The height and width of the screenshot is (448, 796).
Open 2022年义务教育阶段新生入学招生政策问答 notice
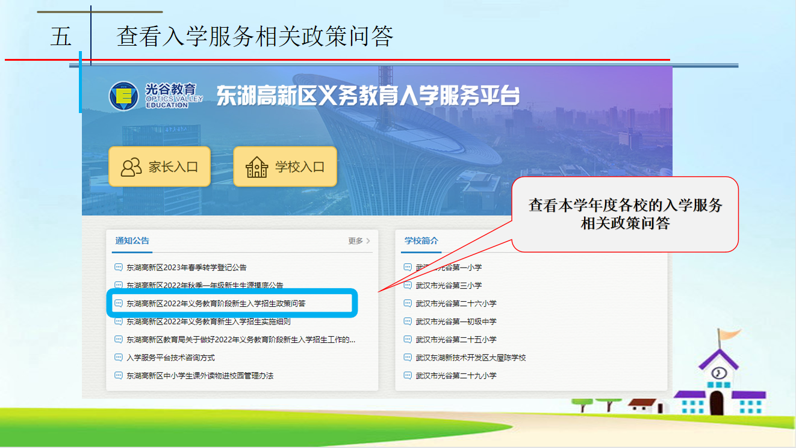(216, 304)
